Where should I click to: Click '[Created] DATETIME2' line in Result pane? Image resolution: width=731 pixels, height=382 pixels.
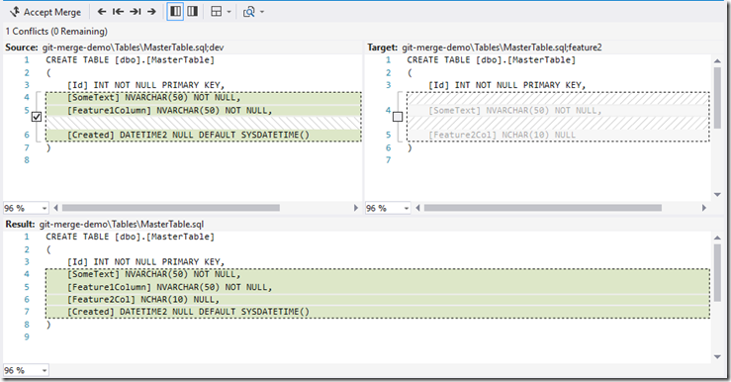click(188, 312)
